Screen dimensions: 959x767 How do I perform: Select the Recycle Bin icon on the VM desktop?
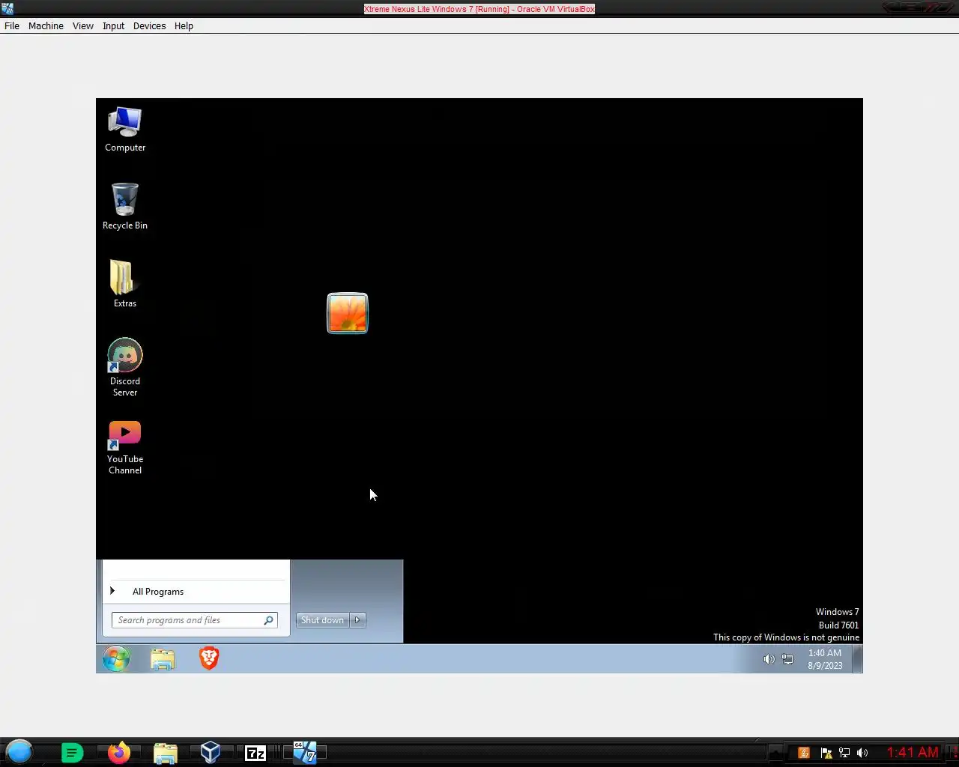coord(125,207)
